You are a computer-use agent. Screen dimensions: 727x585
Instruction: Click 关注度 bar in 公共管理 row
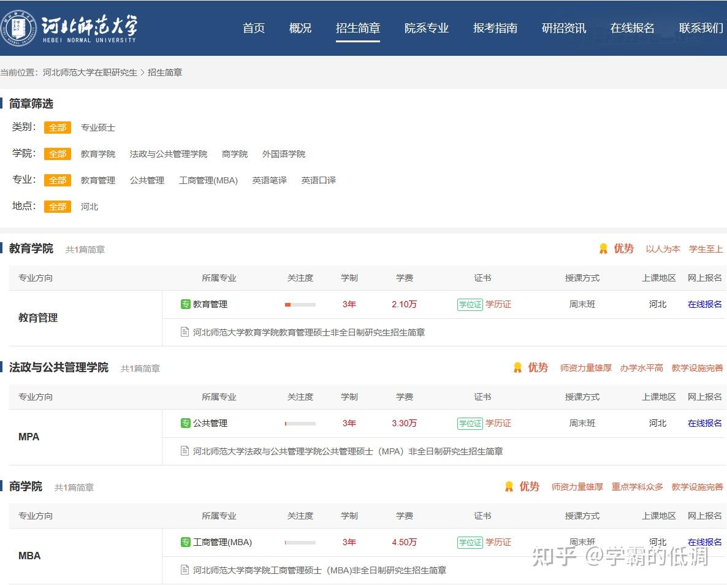(300, 424)
